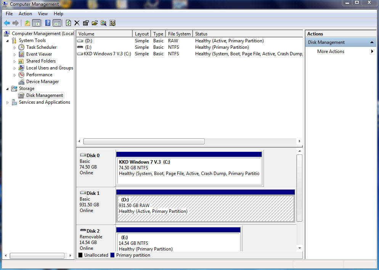
Task: Select the (E:) volume row
Action: pyautogui.click(x=189, y=47)
